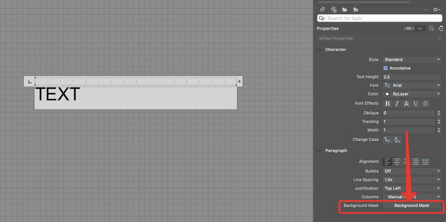Change case to lowercase
The width and height of the screenshot is (446, 222).
(397, 140)
